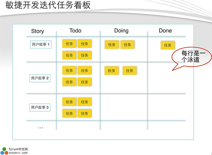Open the scrumcn.com link text
Viewport: 212px width, 155px height.
[x=18, y=153]
